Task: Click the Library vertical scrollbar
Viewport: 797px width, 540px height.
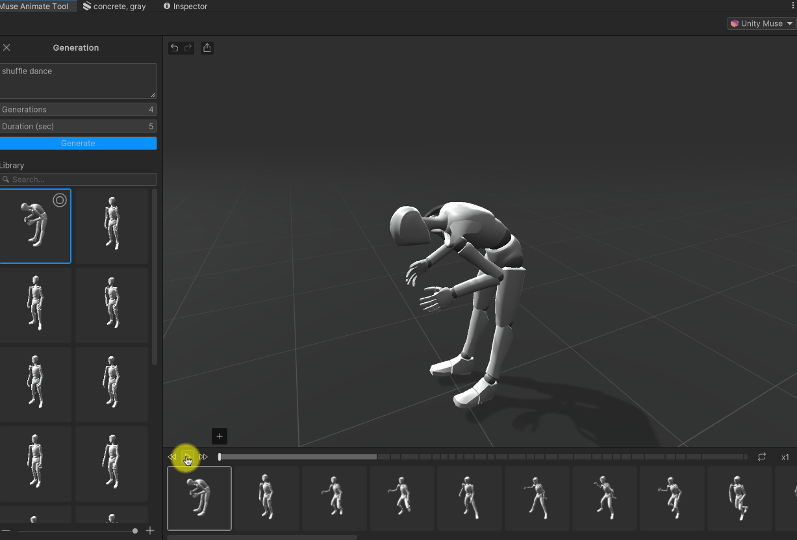Action: [x=154, y=276]
